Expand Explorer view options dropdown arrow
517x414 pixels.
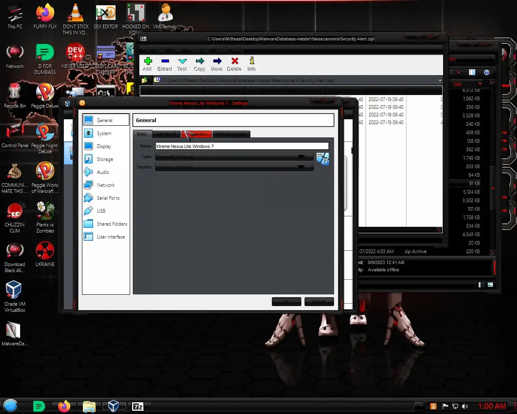[x=458, y=72]
